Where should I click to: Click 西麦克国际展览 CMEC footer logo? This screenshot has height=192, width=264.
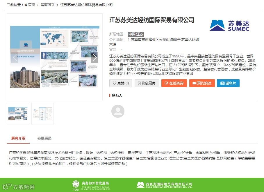164,185
